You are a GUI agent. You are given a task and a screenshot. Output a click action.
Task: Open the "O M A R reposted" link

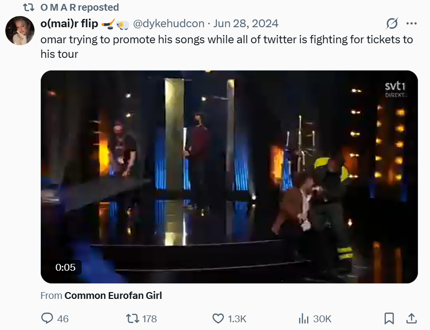[x=79, y=7]
